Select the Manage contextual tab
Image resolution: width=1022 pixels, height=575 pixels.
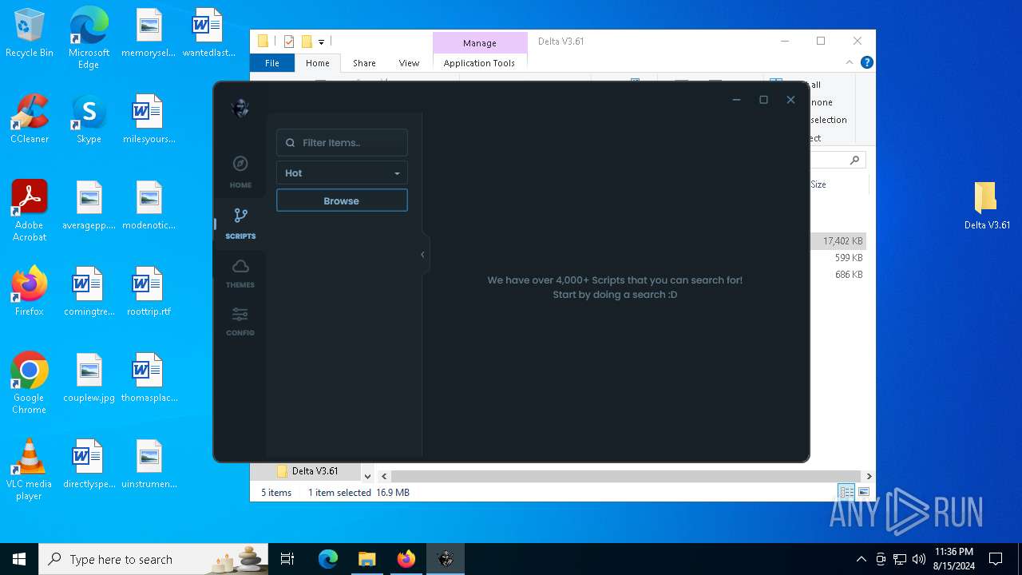pos(480,43)
